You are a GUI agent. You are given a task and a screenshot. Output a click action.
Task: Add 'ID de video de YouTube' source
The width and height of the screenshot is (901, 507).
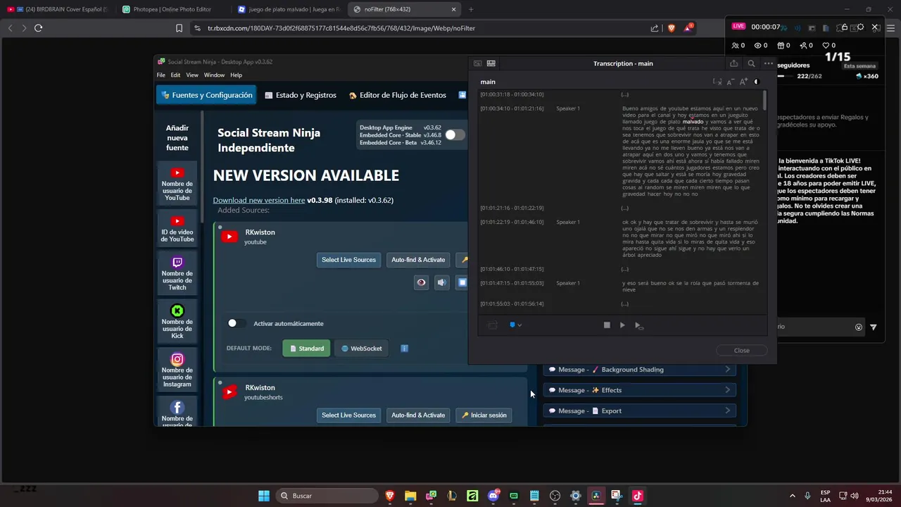177,229
